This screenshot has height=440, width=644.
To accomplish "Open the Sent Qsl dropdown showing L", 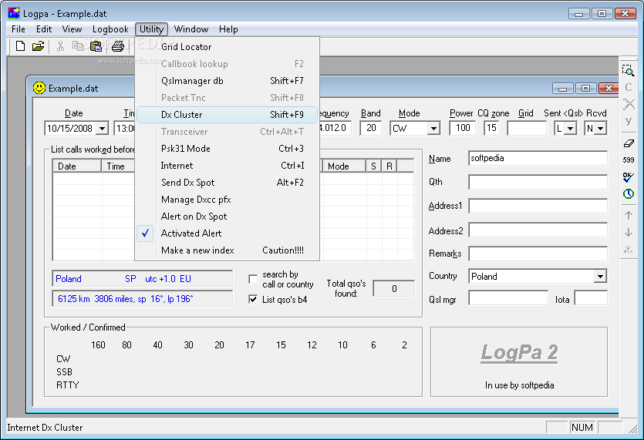I will [571, 129].
